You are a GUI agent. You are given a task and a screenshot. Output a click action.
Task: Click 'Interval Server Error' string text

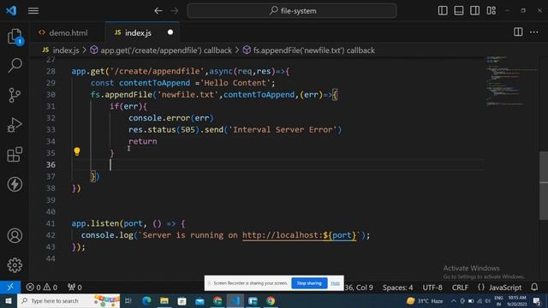pyautogui.click(x=283, y=129)
